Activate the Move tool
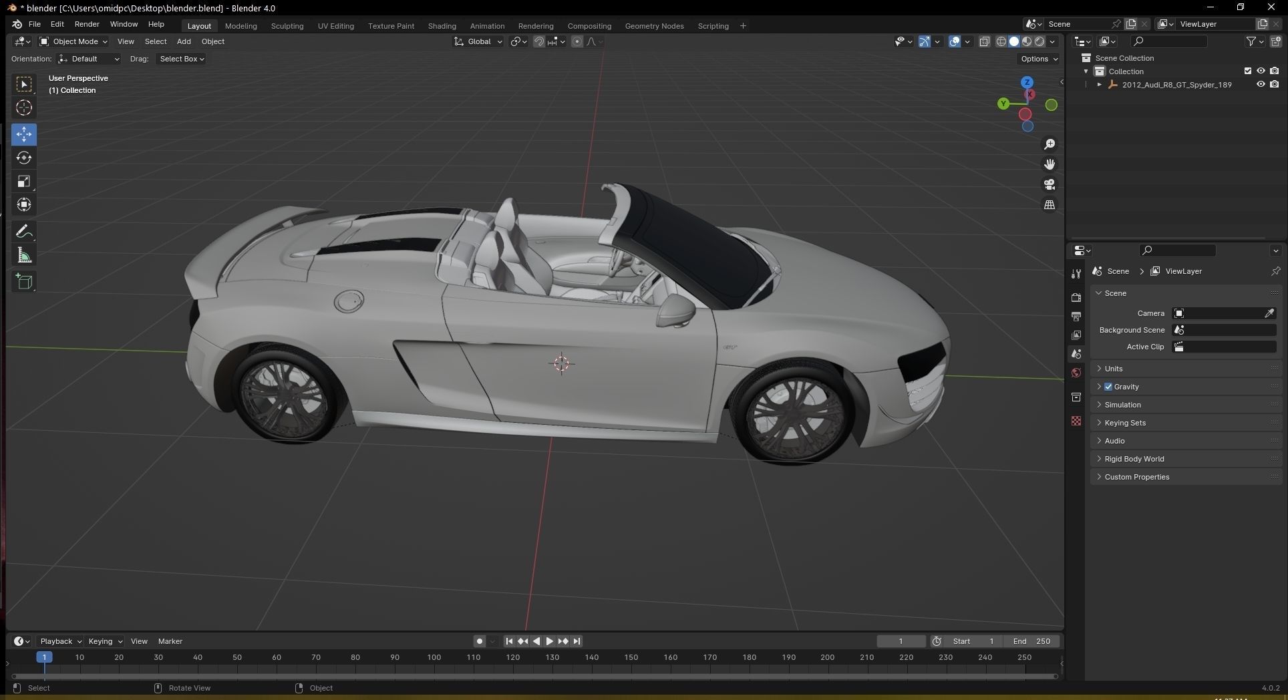Image resolution: width=1288 pixels, height=700 pixels. pos(24,134)
